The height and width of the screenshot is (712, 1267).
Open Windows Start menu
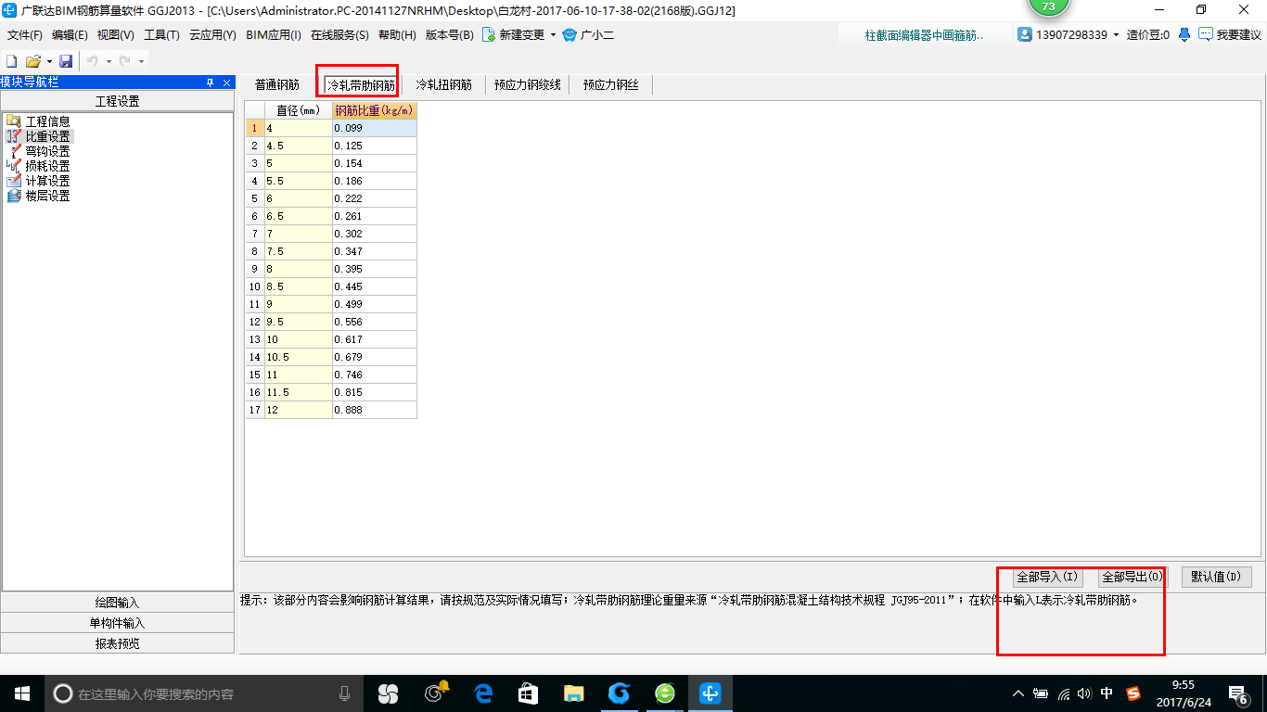click(x=21, y=693)
